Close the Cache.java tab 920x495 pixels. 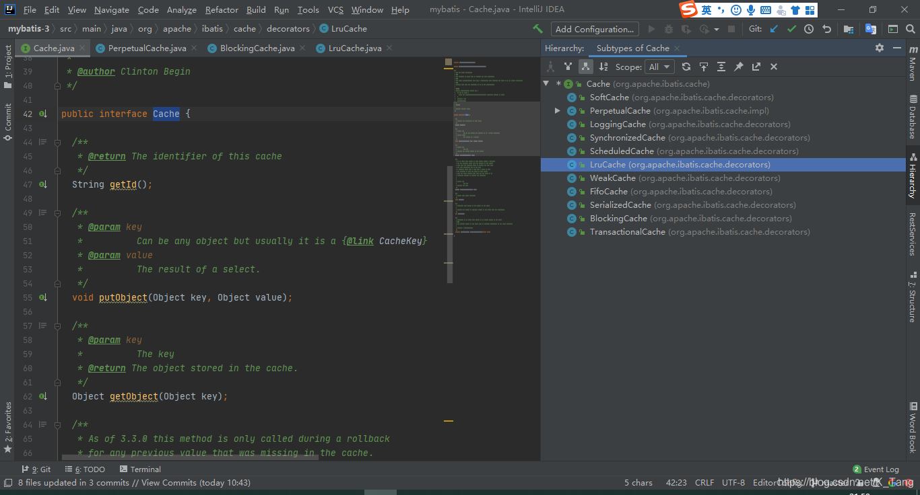click(x=82, y=48)
